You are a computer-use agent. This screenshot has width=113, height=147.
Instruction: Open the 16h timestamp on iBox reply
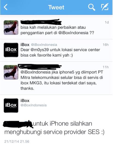pos(106,45)
